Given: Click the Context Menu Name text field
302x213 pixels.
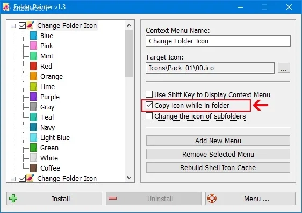Looking at the screenshot, I should coord(218,41).
